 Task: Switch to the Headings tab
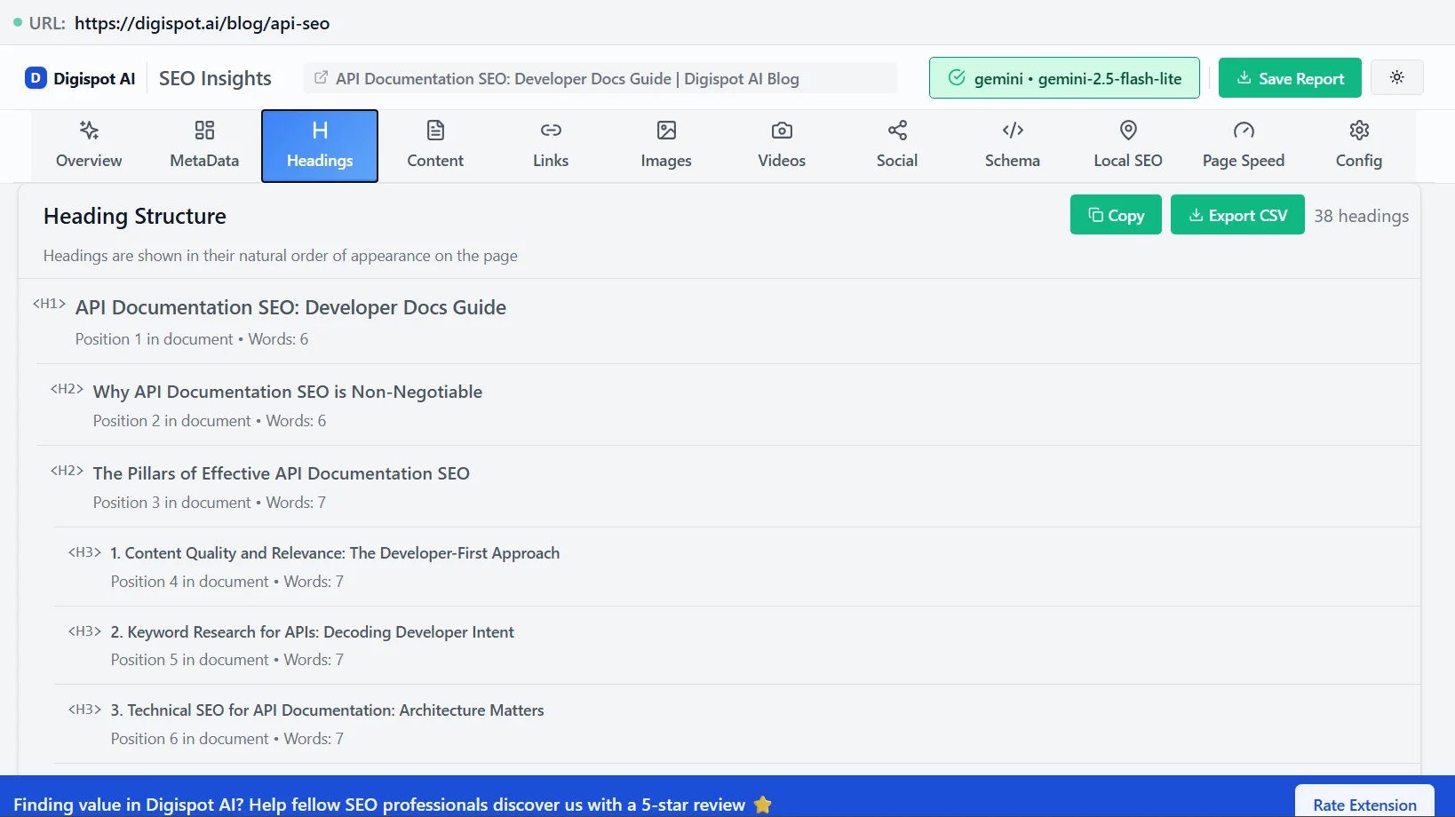pyautogui.click(x=319, y=144)
